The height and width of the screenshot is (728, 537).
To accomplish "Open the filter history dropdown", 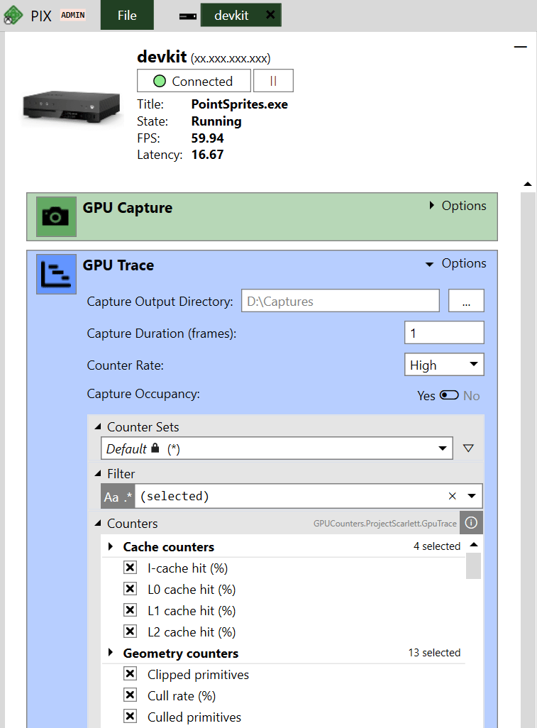I will coord(472,496).
